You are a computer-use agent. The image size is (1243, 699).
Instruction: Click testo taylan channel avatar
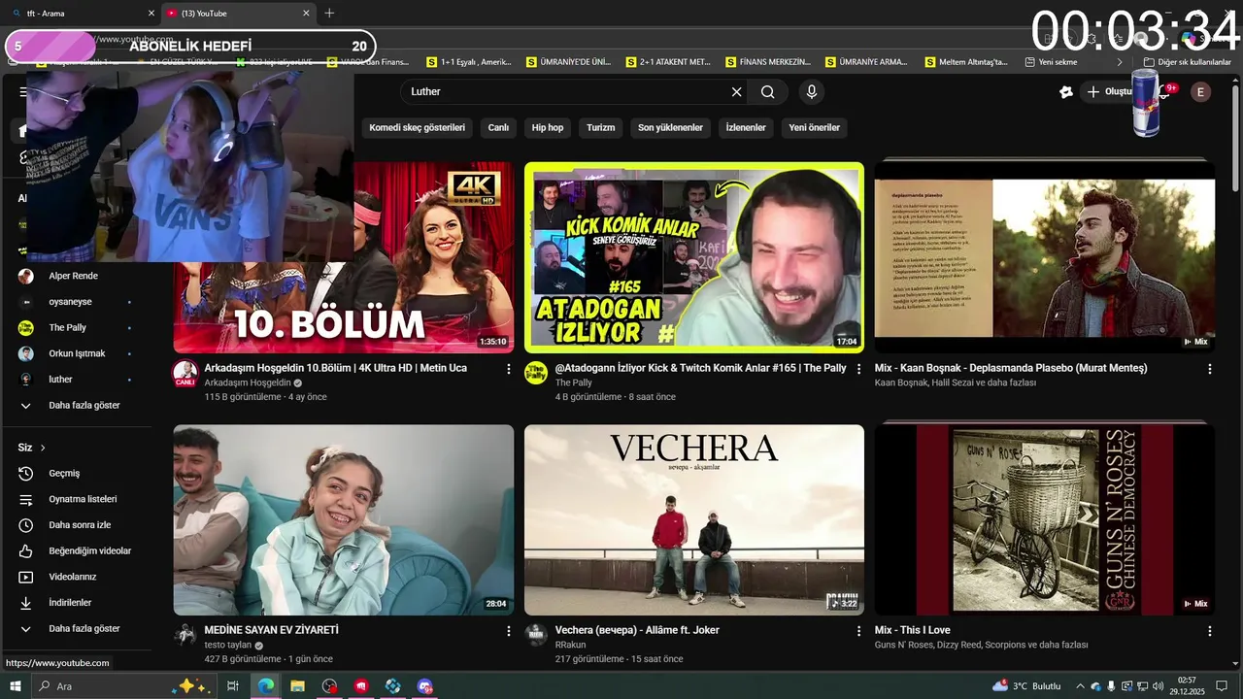[185, 635]
